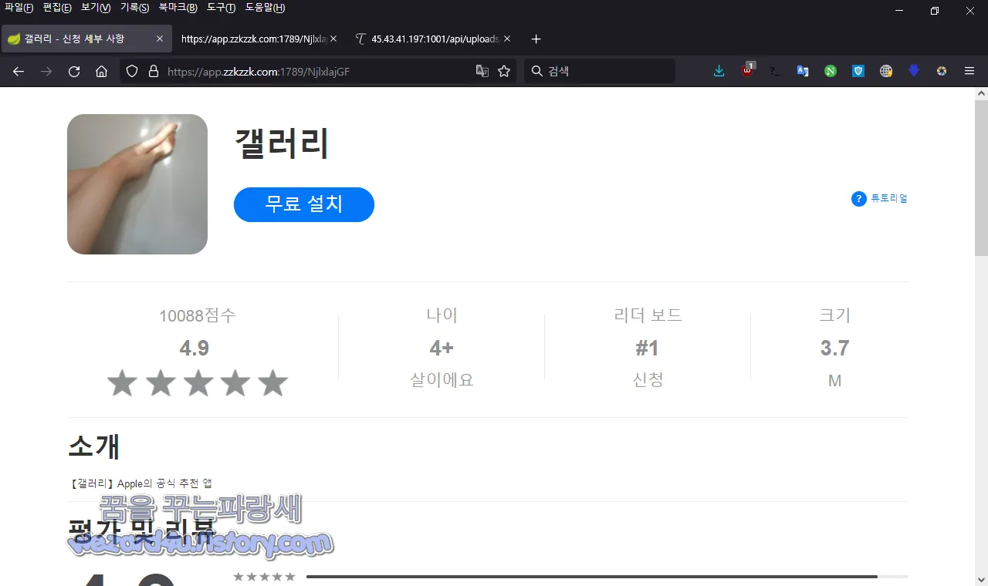Click the 갤러리 app title heading
This screenshot has width=988, height=586.
pyautogui.click(x=282, y=143)
